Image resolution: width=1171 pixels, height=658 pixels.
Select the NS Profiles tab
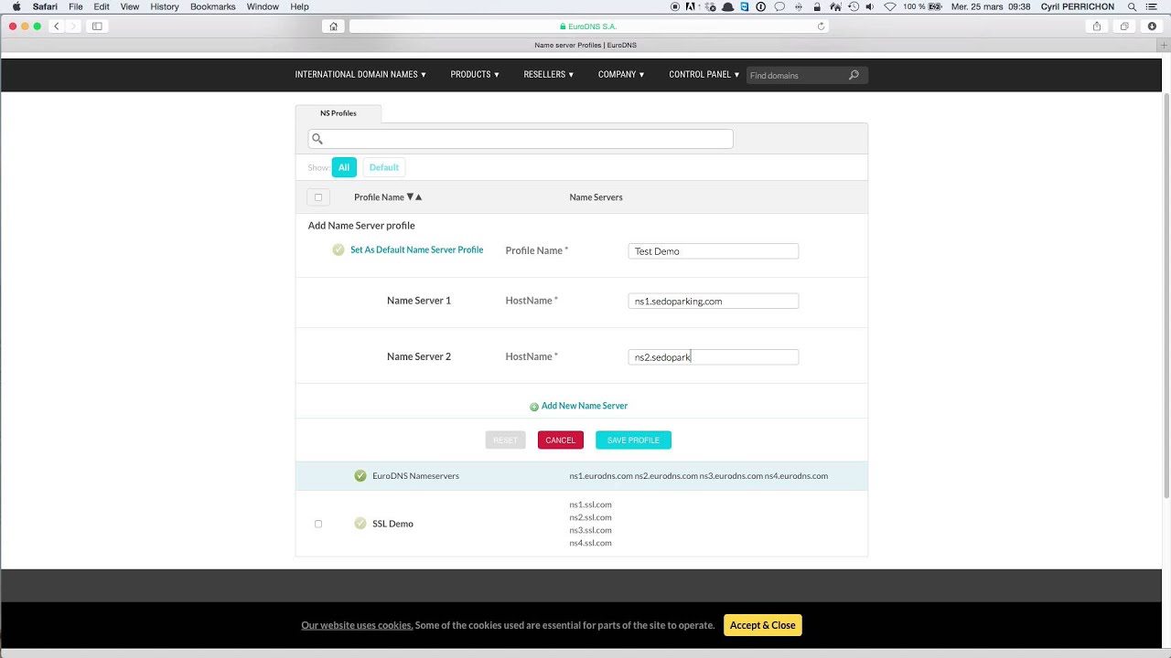(338, 113)
